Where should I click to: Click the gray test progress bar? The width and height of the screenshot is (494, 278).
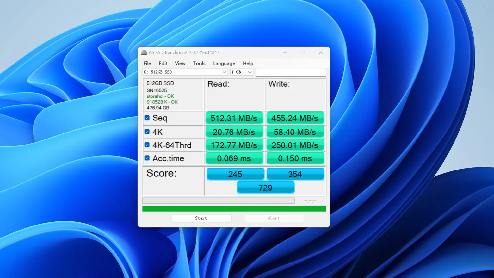tap(218, 201)
